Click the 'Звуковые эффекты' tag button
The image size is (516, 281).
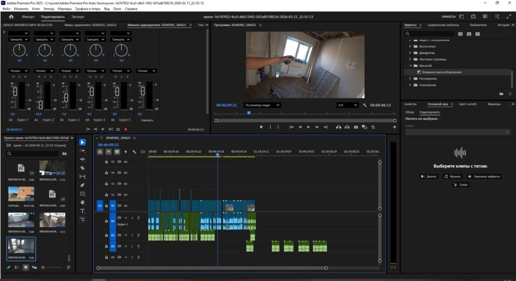(484, 176)
